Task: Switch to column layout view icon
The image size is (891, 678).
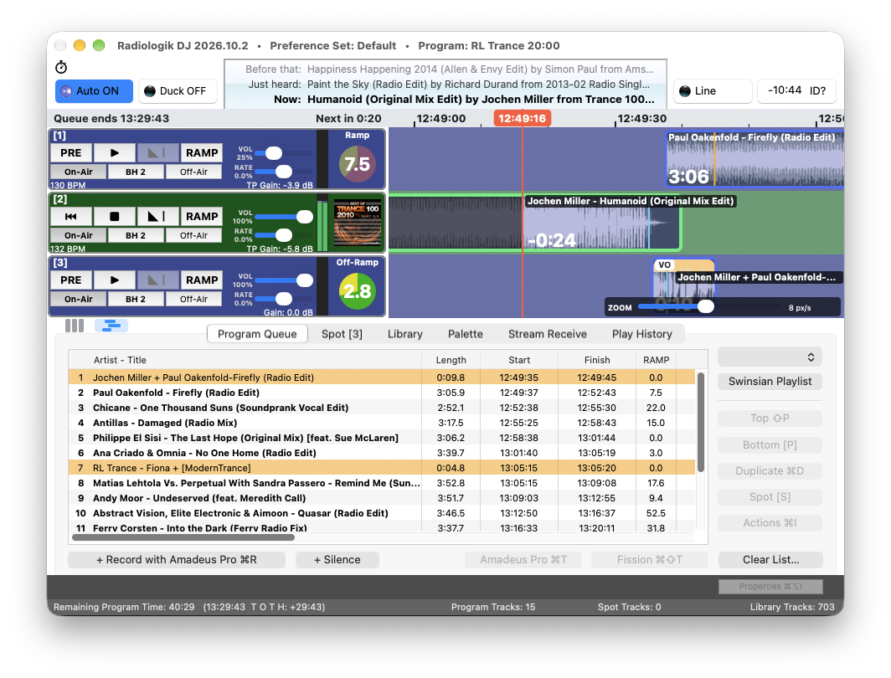Action: [75, 326]
